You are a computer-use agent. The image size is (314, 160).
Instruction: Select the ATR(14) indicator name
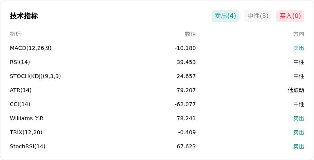pyautogui.click(x=21, y=90)
